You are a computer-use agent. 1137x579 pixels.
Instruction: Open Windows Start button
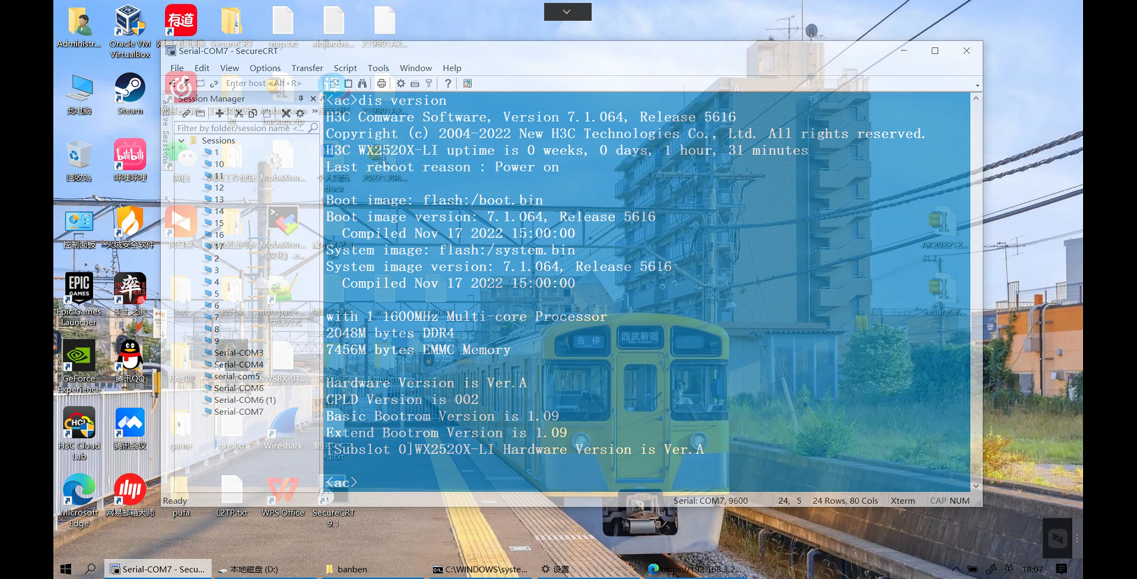coord(66,569)
